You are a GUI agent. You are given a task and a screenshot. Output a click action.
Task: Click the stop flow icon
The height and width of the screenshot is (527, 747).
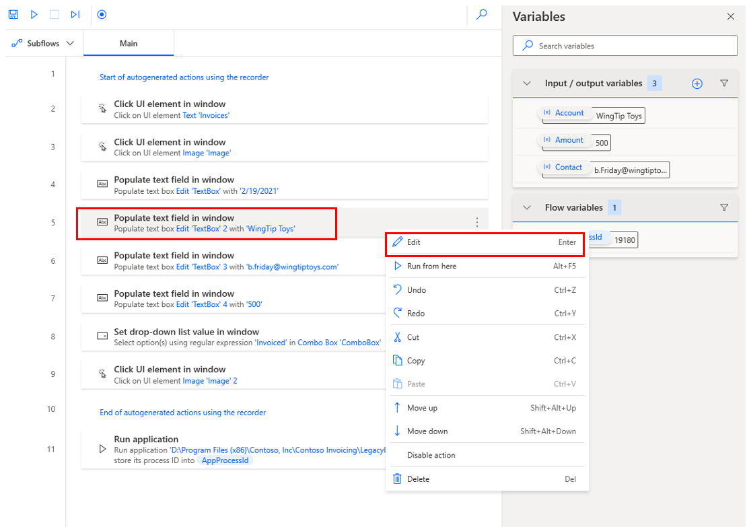pos(54,14)
